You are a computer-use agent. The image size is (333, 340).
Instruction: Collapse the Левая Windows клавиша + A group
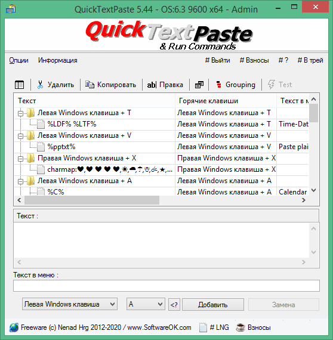coord(20,181)
